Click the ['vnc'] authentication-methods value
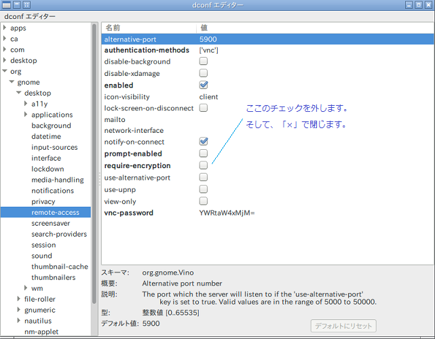Viewport: 435px width, 339px height. (208, 50)
